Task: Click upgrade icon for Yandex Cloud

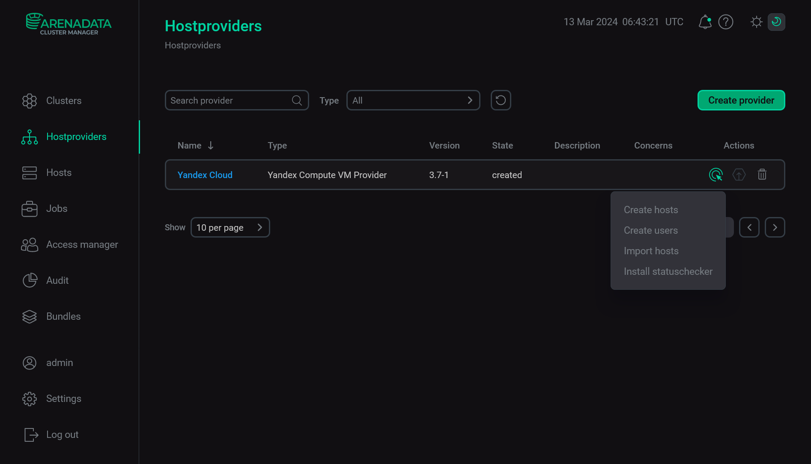Action: coord(739,175)
